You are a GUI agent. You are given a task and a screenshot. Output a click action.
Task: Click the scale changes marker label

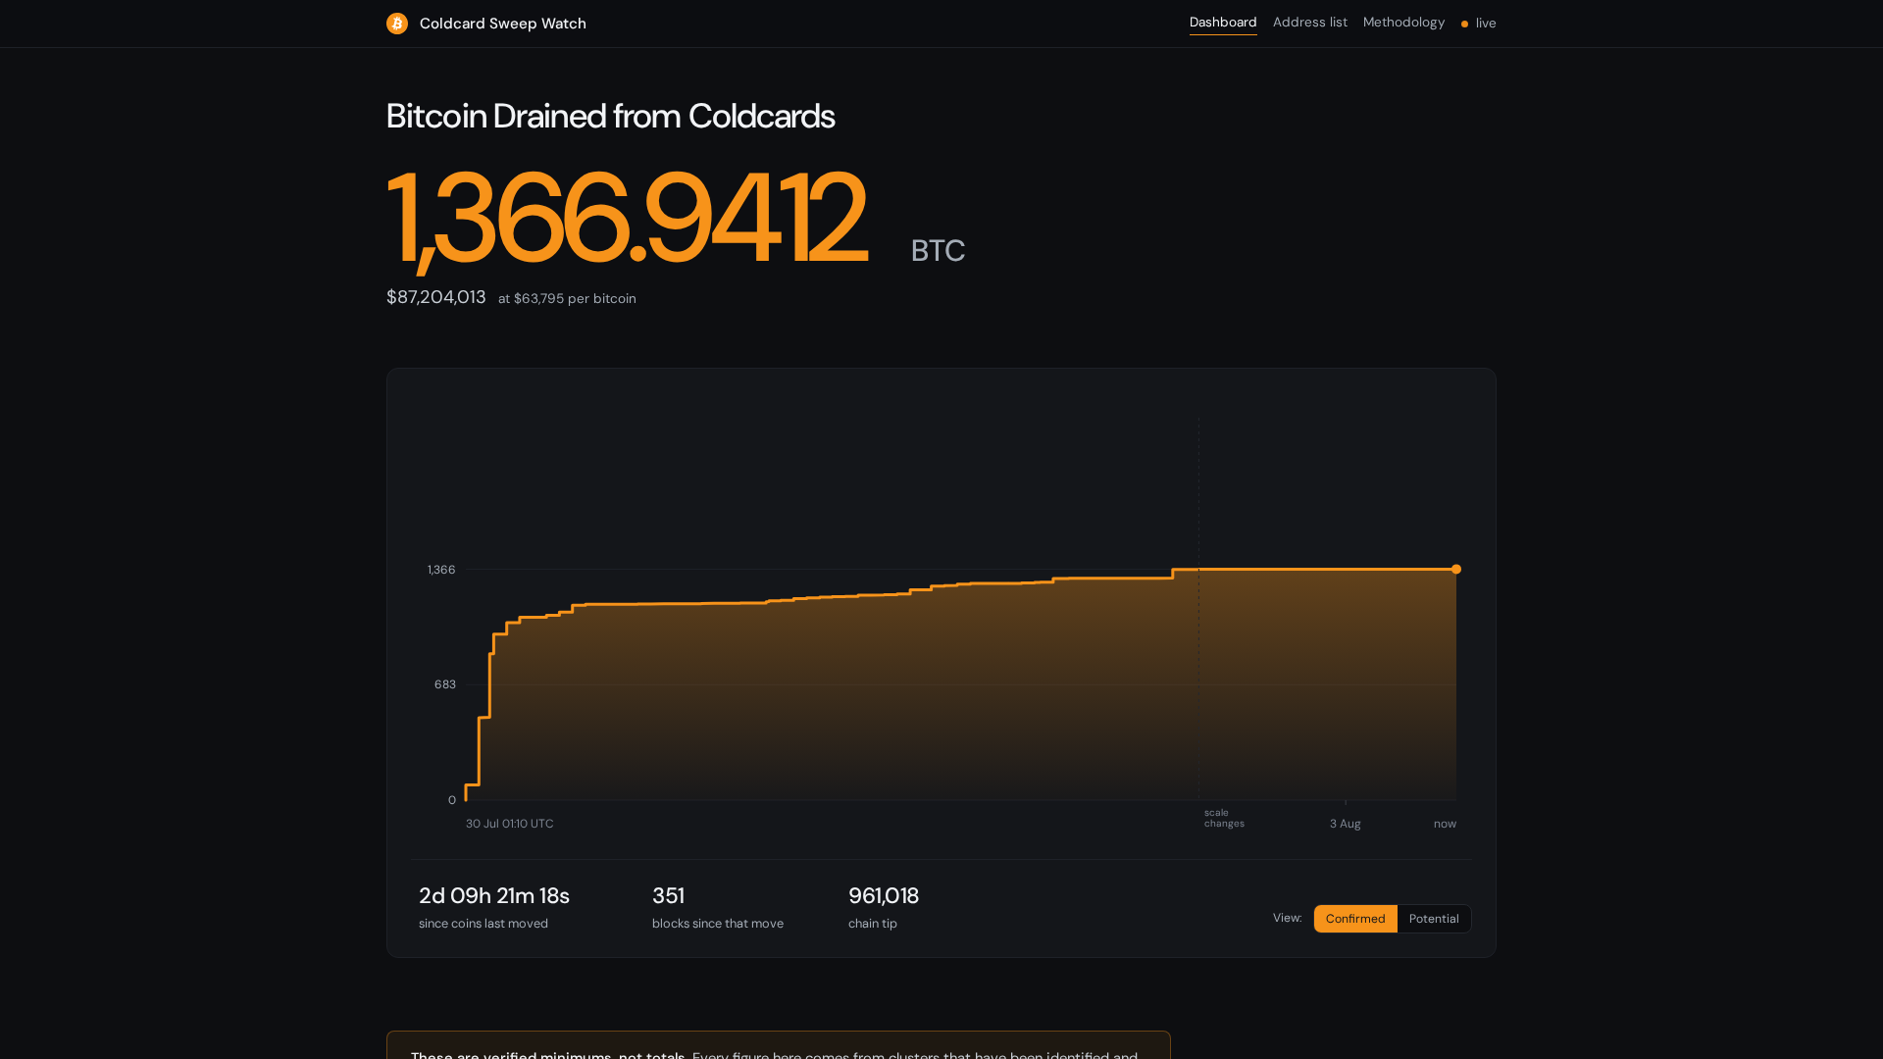point(1224,818)
